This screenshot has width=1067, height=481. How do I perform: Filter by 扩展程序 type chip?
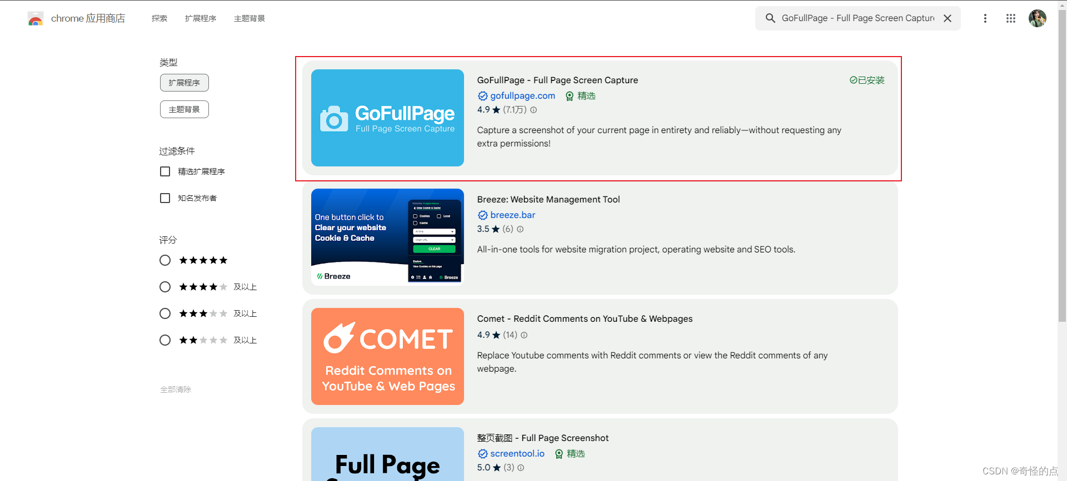coord(185,83)
